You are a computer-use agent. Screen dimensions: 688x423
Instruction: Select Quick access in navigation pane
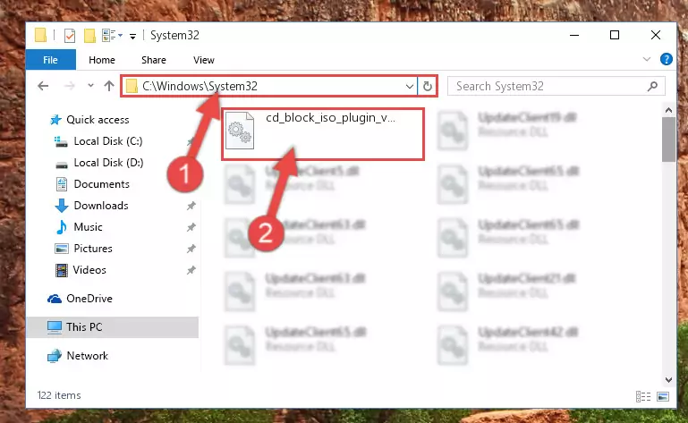[x=98, y=120]
